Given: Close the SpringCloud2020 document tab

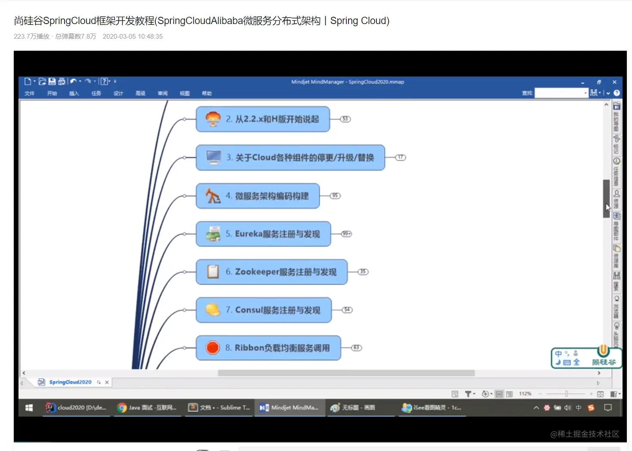Looking at the screenshot, I should (x=107, y=382).
